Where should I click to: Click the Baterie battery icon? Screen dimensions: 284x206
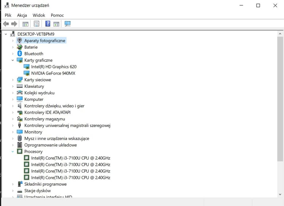(x=19, y=47)
